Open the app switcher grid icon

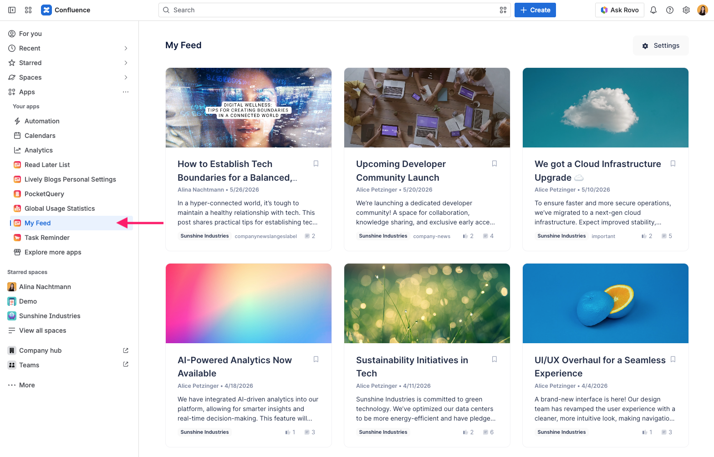click(28, 10)
